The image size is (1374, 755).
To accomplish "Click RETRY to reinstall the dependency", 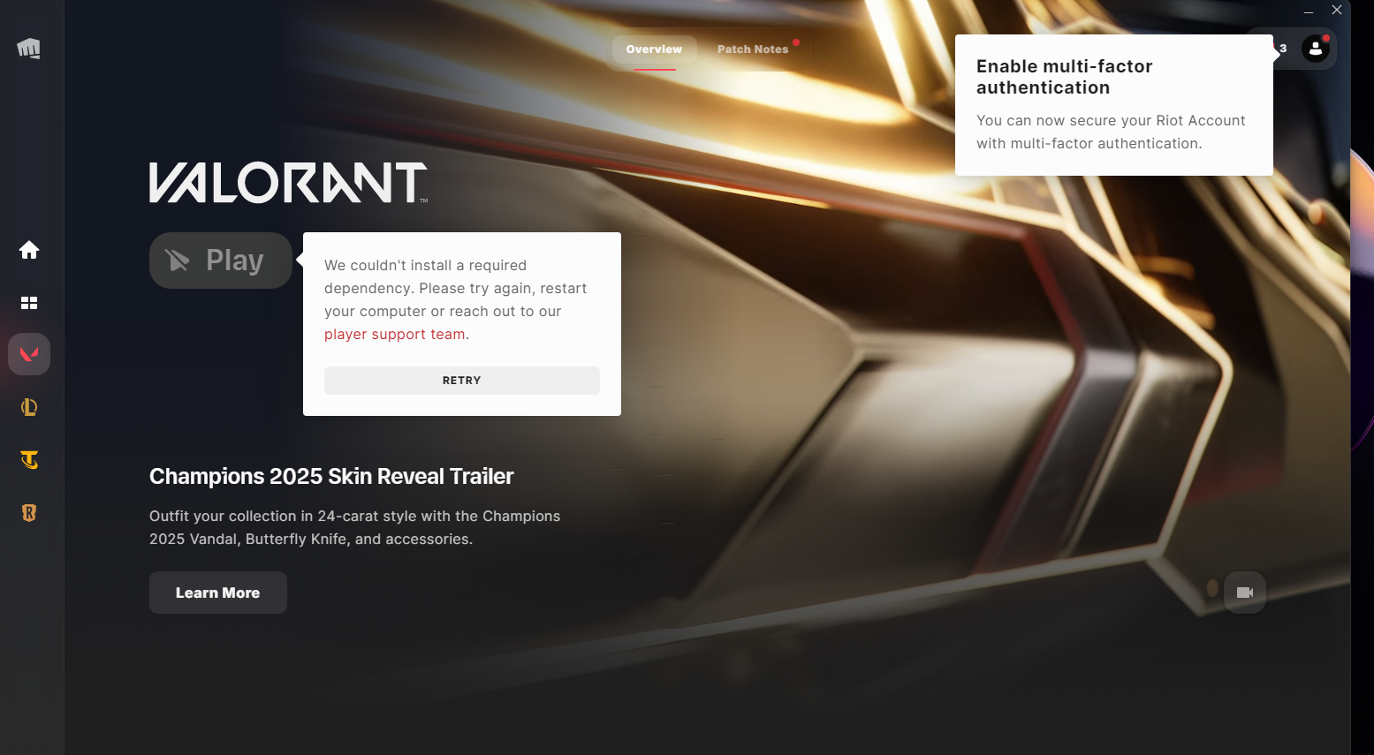I will 462,381.
